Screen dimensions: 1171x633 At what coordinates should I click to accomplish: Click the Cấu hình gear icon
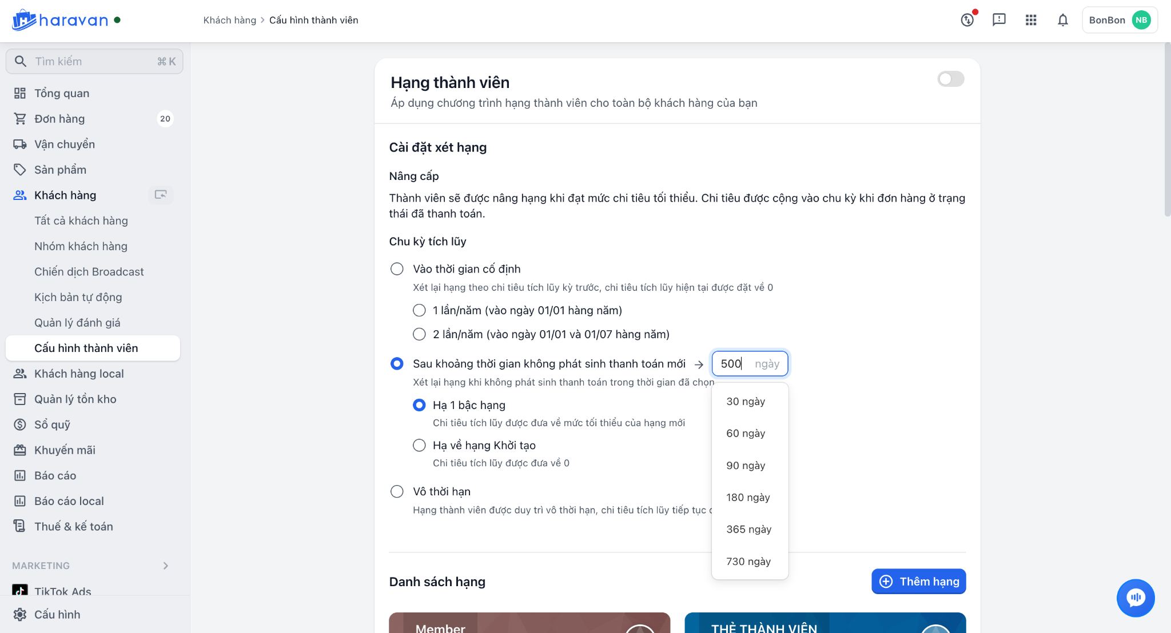(x=20, y=615)
